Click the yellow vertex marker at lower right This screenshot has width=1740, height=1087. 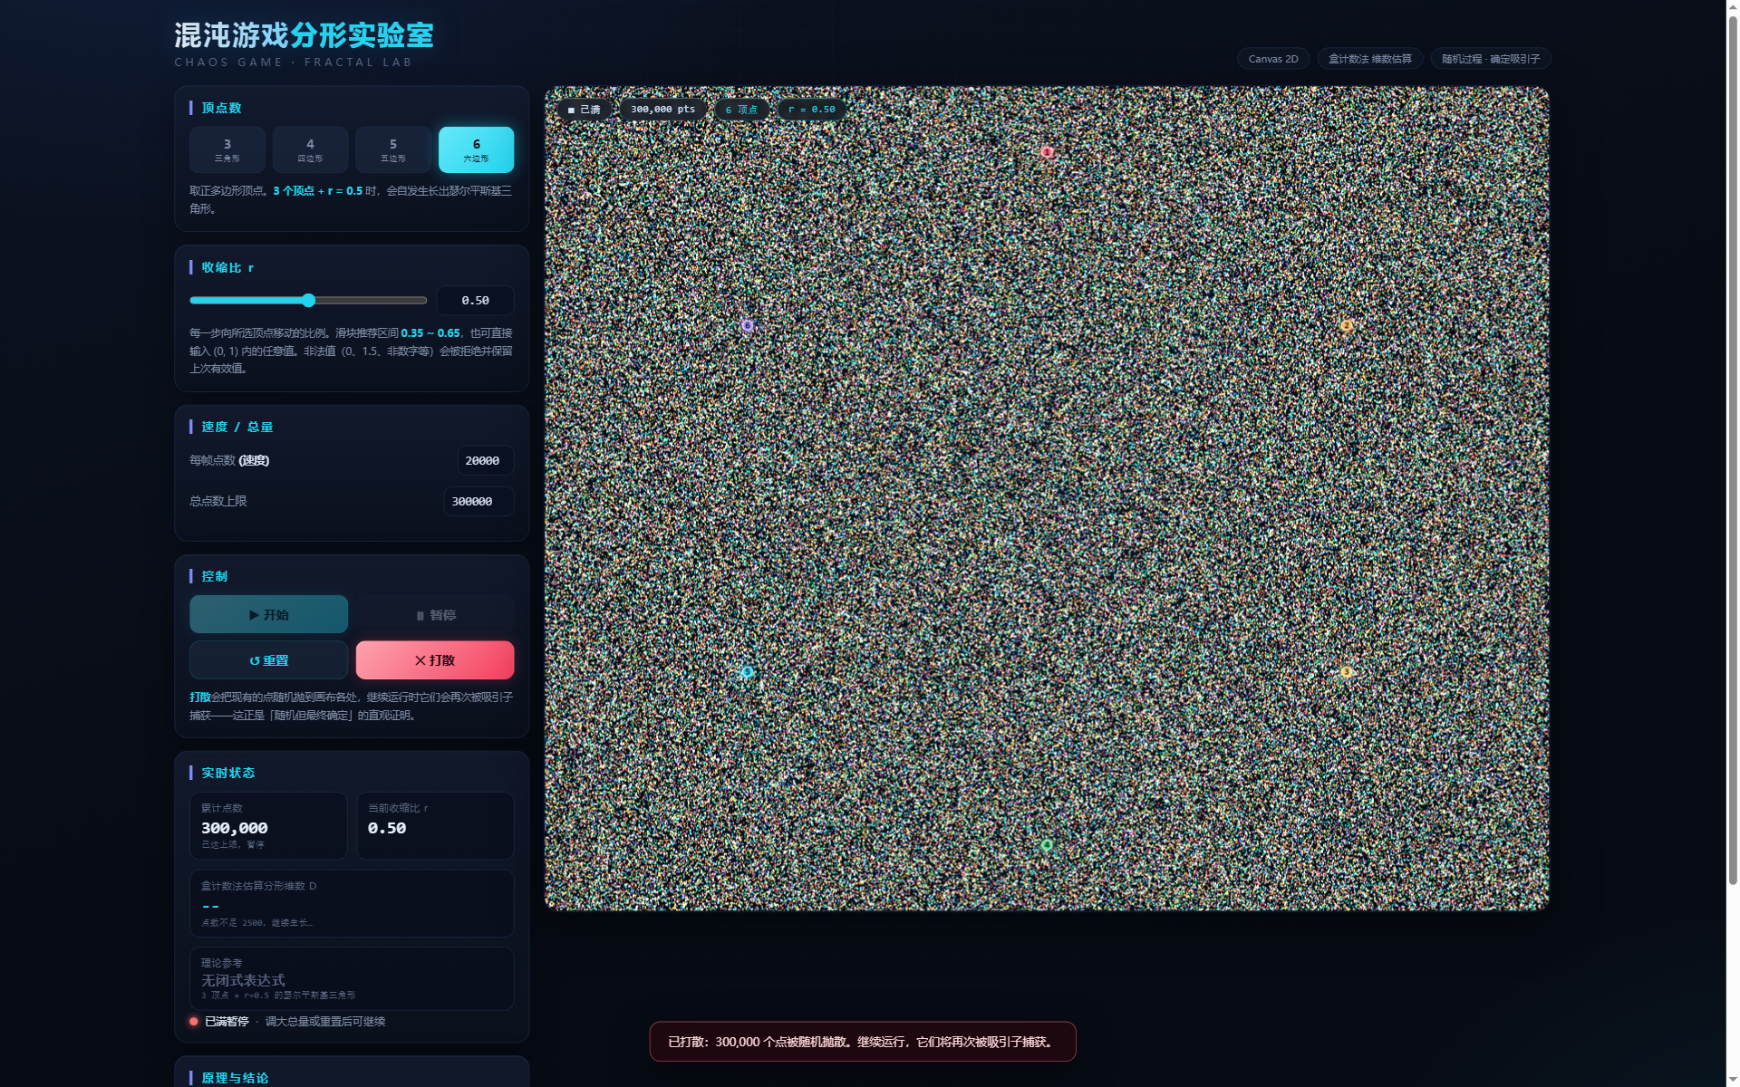click(x=1347, y=671)
